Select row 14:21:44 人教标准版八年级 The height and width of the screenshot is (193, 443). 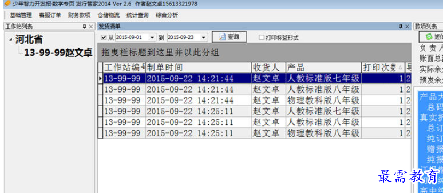pos(254,89)
